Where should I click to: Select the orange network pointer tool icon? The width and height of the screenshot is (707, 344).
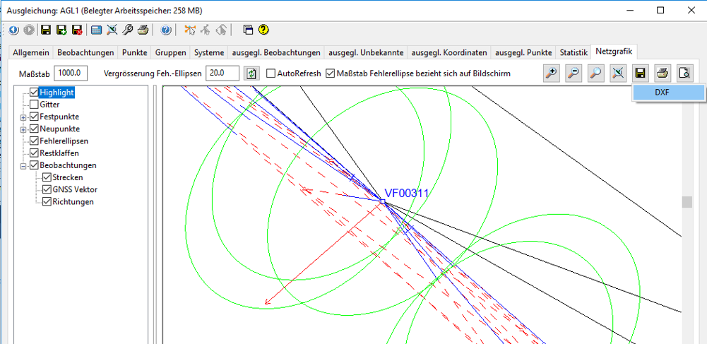point(191,30)
